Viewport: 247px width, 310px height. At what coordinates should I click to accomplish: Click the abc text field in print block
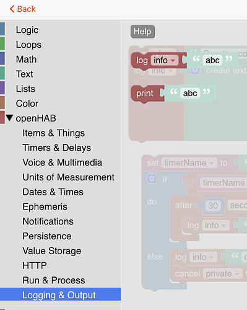[190, 93]
